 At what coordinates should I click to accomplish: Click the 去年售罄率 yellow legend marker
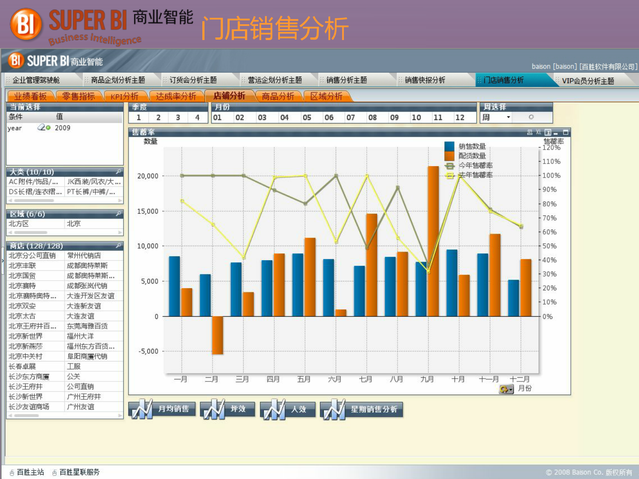(x=449, y=175)
